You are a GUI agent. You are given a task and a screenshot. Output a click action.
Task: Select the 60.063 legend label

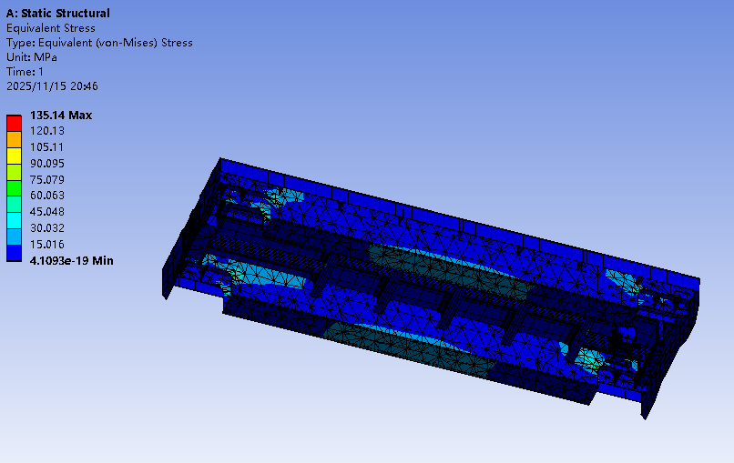[47, 196]
